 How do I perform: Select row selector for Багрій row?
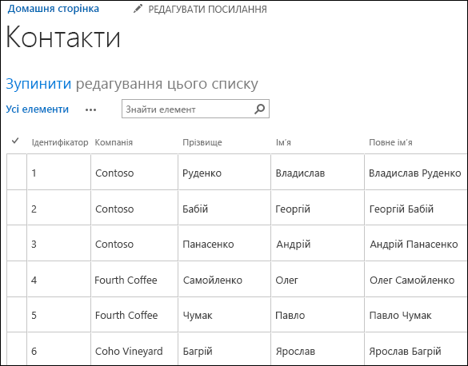[17, 349]
